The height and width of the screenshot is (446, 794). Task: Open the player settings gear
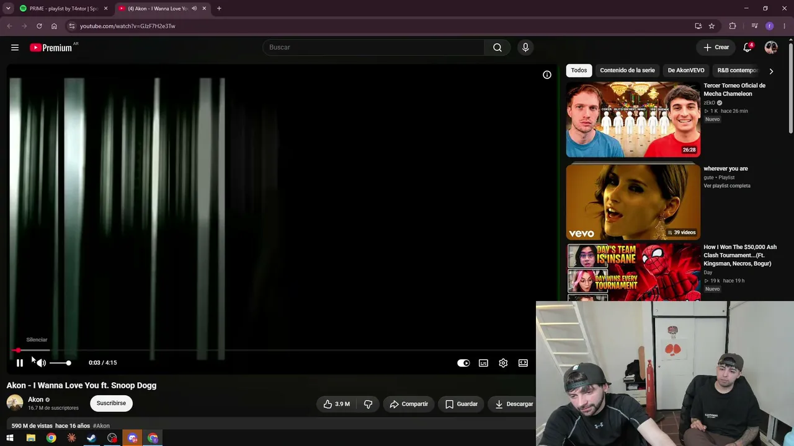tap(503, 363)
